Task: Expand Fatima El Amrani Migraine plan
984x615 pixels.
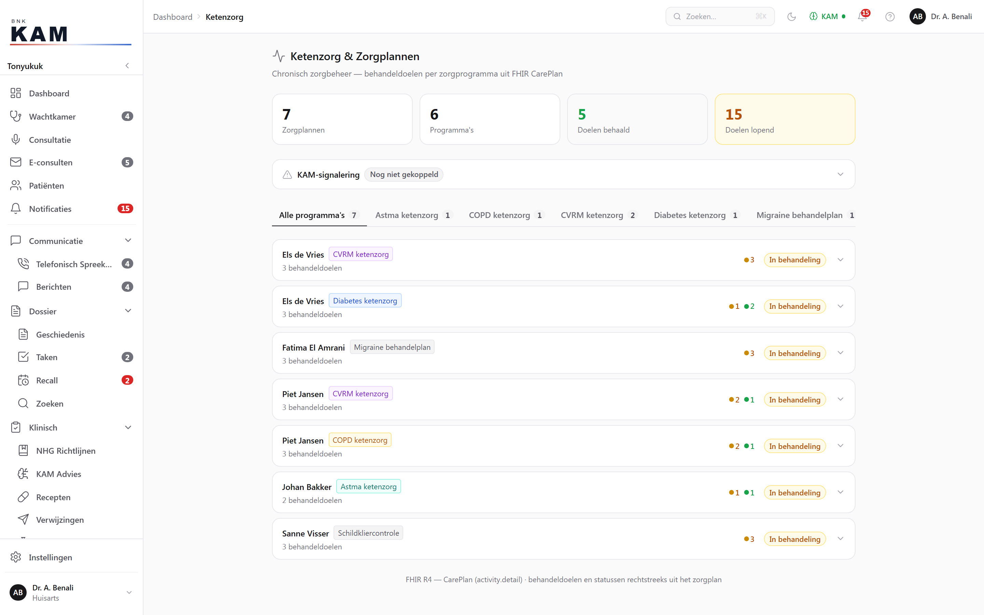Action: pyautogui.click(x=563, y=353)
